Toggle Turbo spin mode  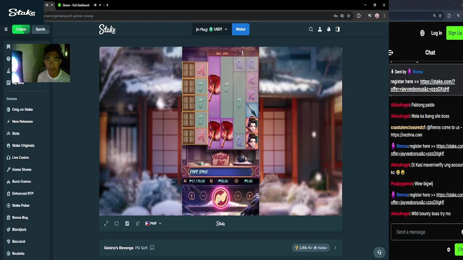click(x=192, y=196)
